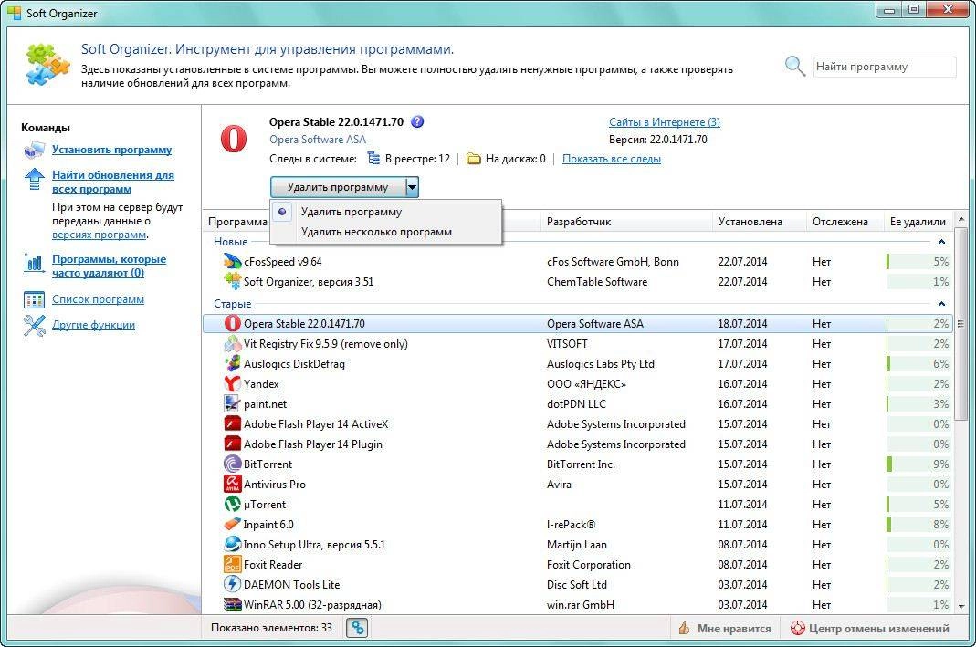This screenshot has width=976, height=647.
Task: Click 'Показать все следы' link
Action: tap(611, 159)
